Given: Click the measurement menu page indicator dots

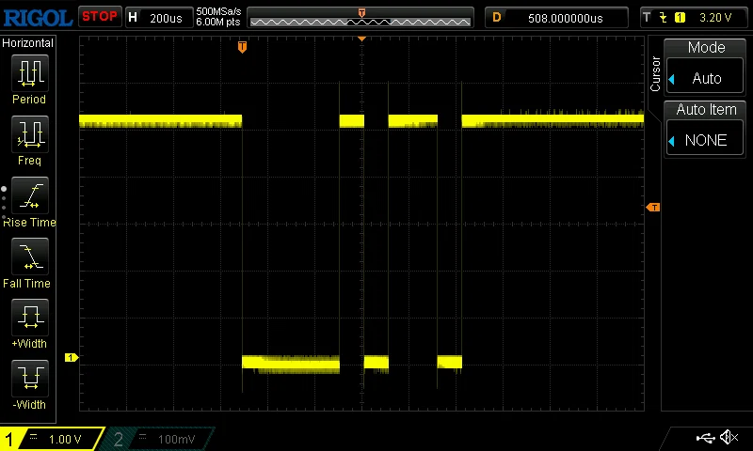Looking at the screenshot, I should 4,203.
